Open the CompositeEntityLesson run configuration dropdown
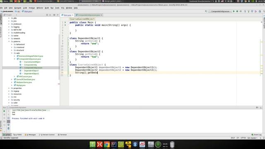The height and width of the screenshot is (149, 265). (220, 11)
